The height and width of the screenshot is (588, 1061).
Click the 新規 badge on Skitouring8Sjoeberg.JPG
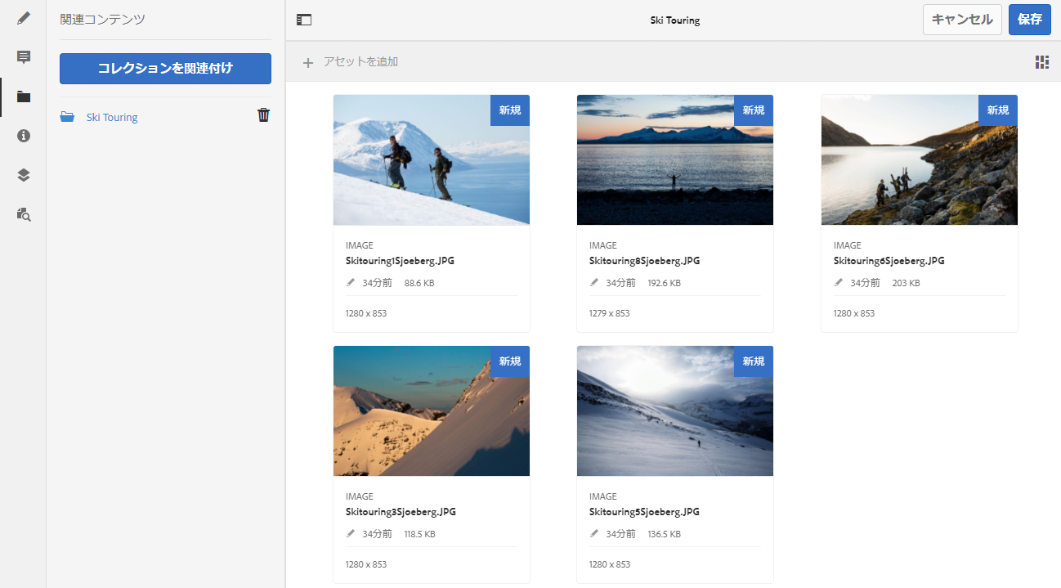click(754, 110)
